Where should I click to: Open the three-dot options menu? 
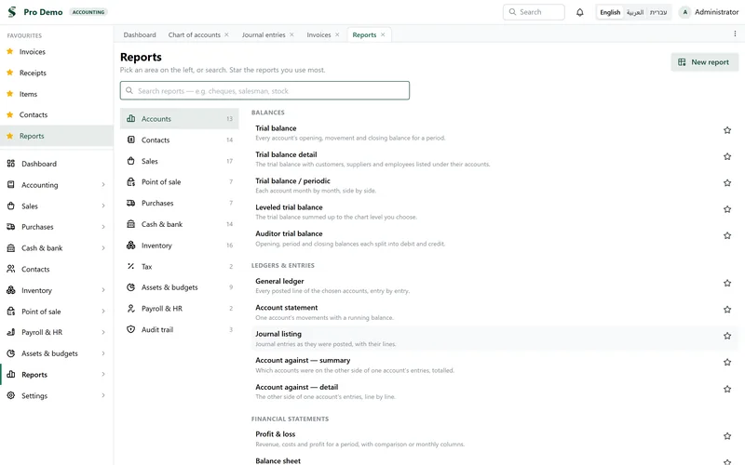tap(735, 33)
